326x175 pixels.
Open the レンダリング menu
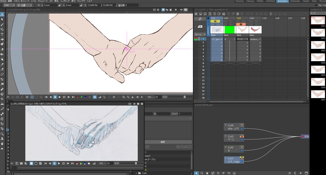pos(65,1)
